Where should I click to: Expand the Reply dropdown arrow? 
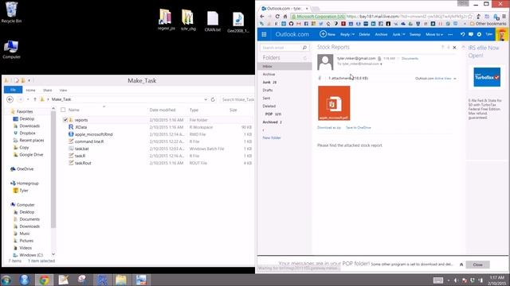(353, 34)
